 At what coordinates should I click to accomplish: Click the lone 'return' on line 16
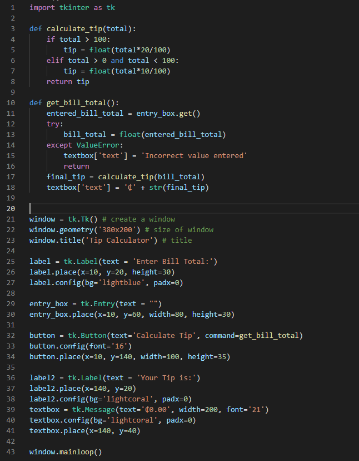[x=76, y=166]
